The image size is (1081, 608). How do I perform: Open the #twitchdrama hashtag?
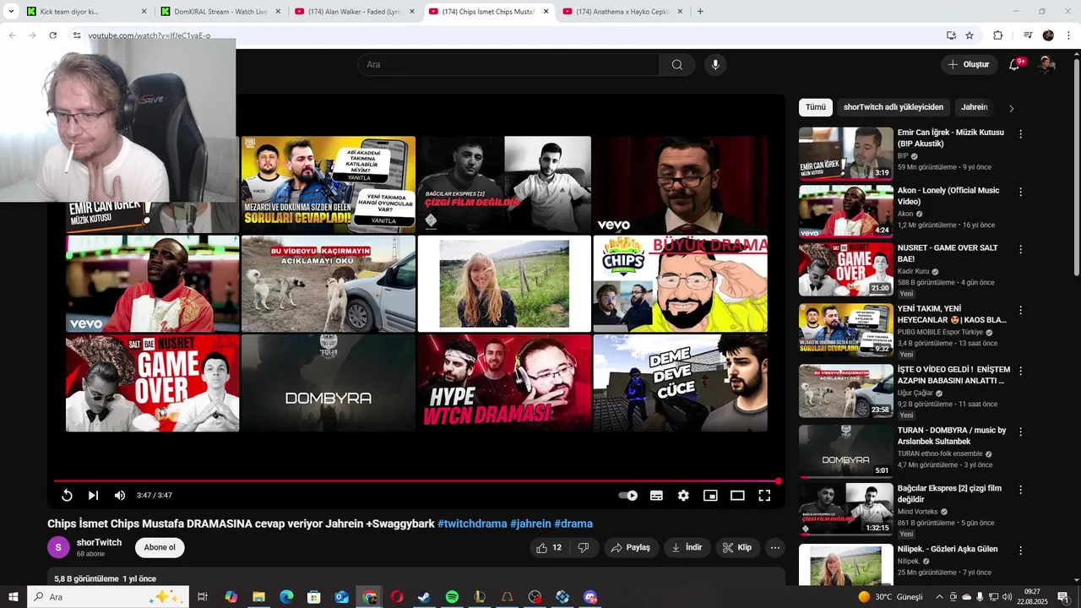472,524
